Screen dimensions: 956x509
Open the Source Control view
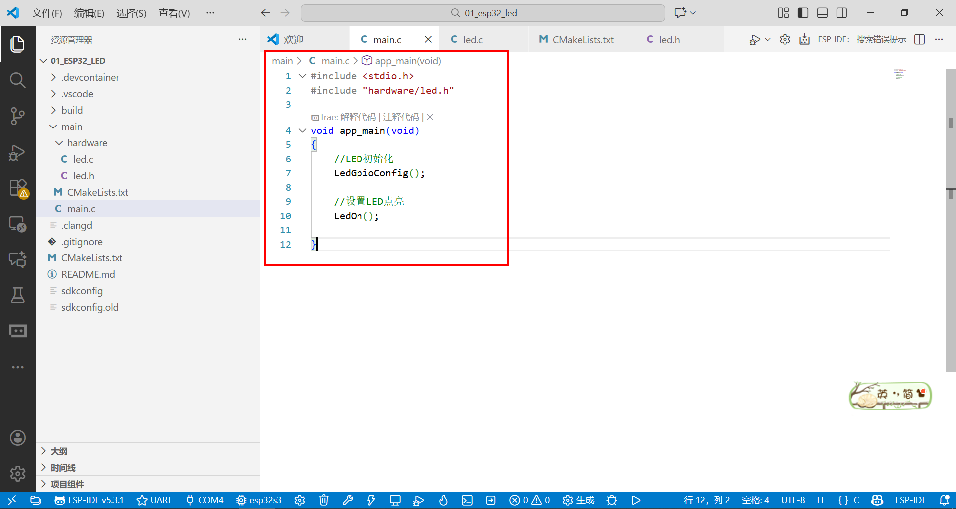(18, 116)
